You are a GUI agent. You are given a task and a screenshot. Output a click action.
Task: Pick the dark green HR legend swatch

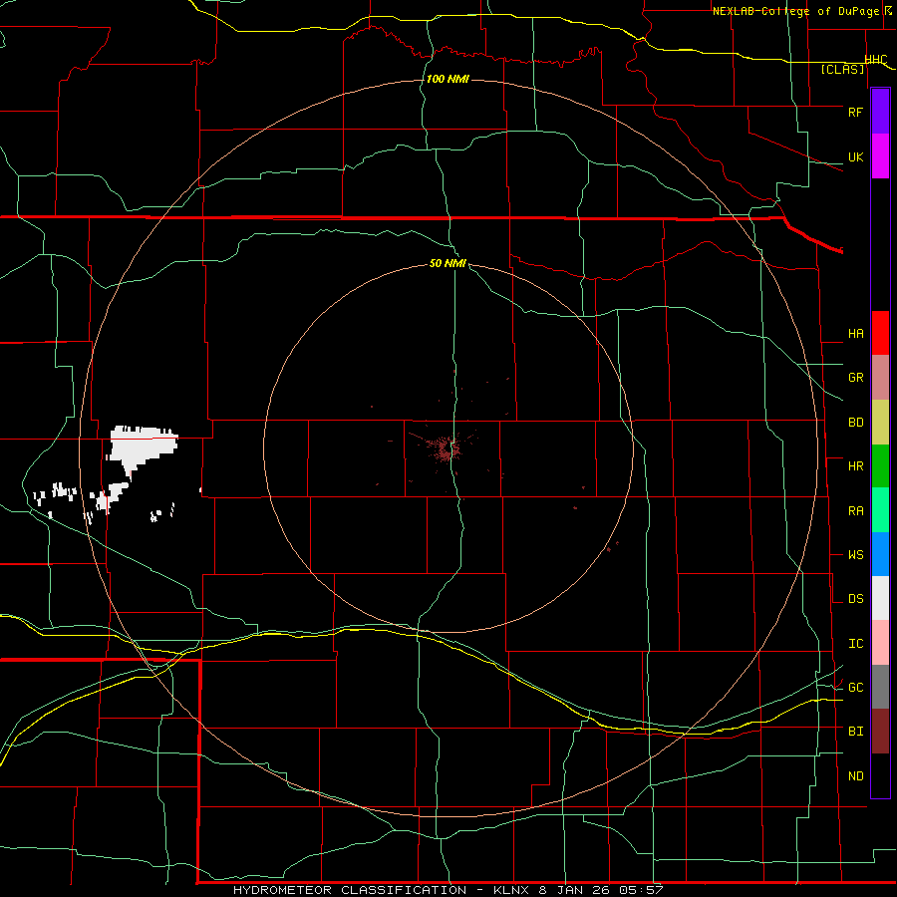point(880,466)
